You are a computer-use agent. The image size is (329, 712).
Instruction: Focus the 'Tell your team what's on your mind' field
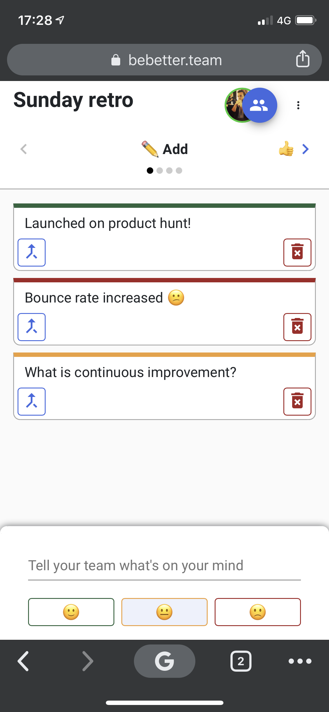(164, 566)
